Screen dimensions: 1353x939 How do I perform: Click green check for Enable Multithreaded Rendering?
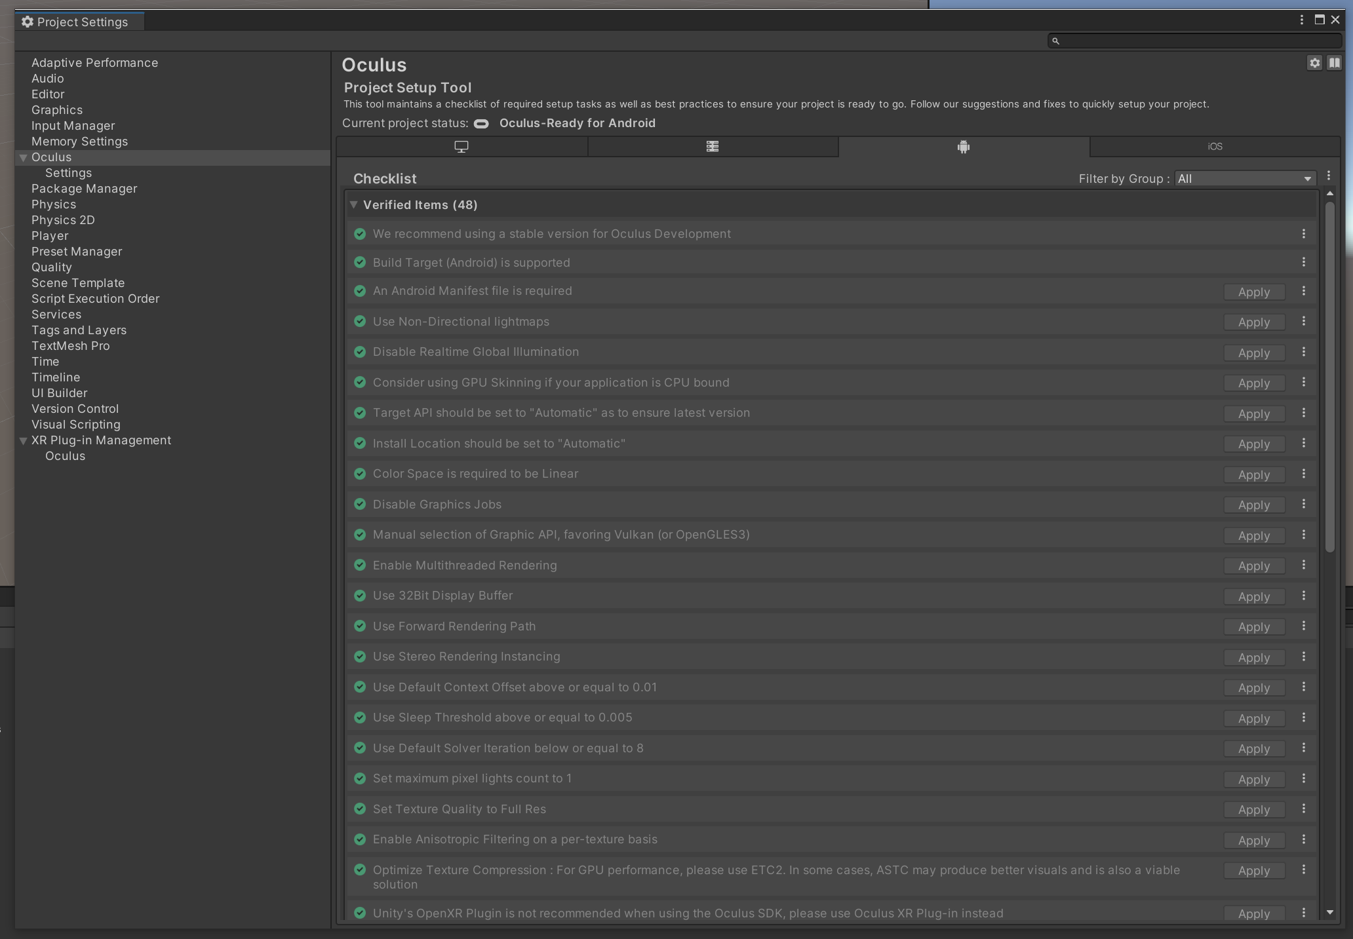pyautogui.click(x=360, y=565)
